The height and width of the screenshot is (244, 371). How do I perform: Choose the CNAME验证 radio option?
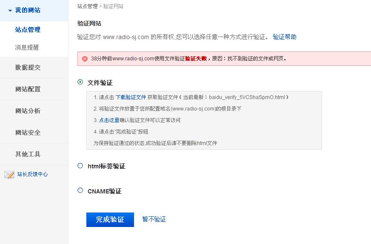[80, 190]
